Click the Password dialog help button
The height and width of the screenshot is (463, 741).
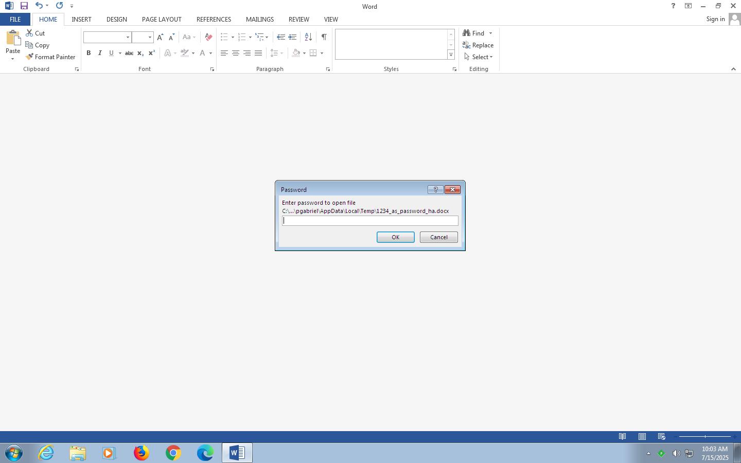(435, 189)
